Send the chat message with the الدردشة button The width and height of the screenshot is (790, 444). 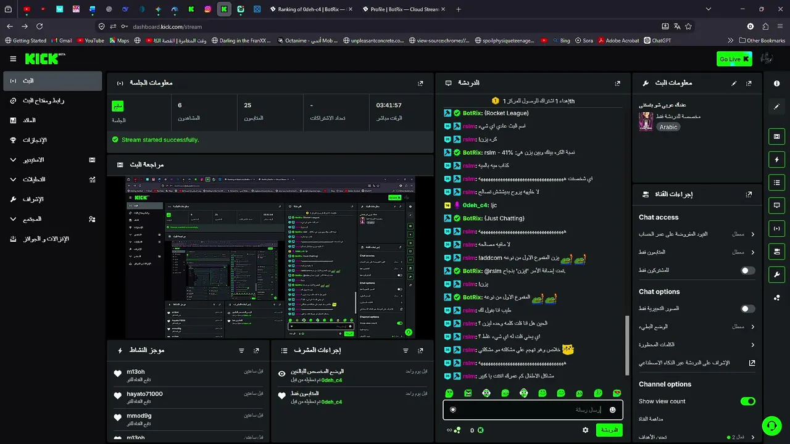[x=609, y=430]
